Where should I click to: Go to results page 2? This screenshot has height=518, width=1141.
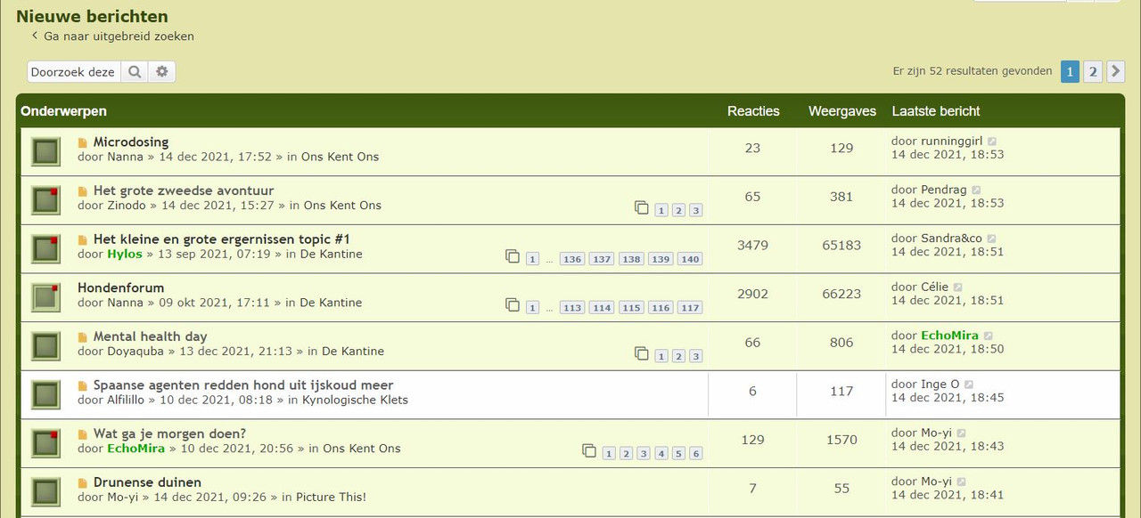(1093, 72)
